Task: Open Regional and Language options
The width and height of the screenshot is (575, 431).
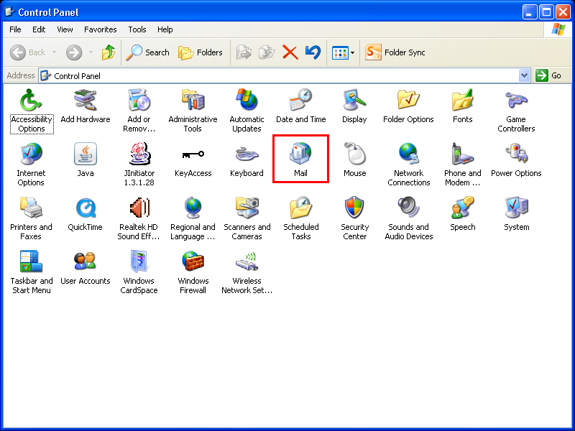Action: click(x=193, y=219)
